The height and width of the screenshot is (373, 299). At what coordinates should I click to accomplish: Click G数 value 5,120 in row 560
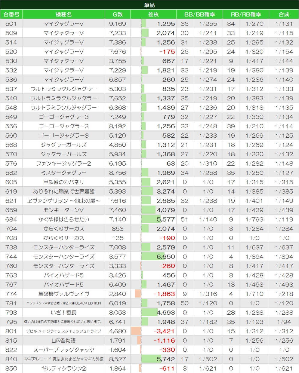tap(118, 136)
